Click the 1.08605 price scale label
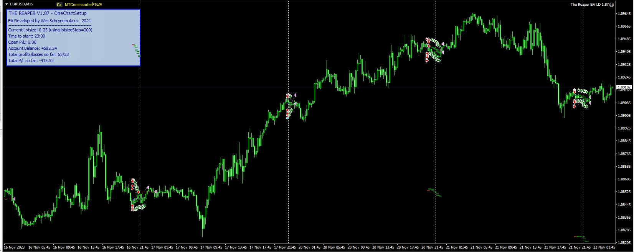Image resolution: width=634 pixels, height=252 pixels. click(x=624, y=179)
